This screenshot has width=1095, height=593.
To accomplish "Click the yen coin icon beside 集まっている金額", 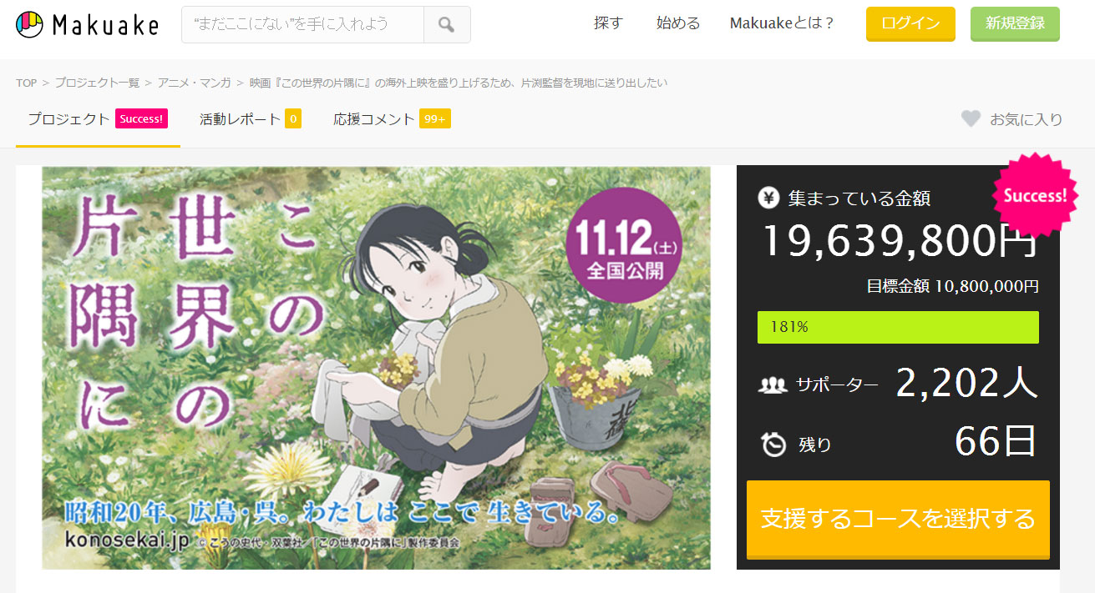I will tap(768, 199).
